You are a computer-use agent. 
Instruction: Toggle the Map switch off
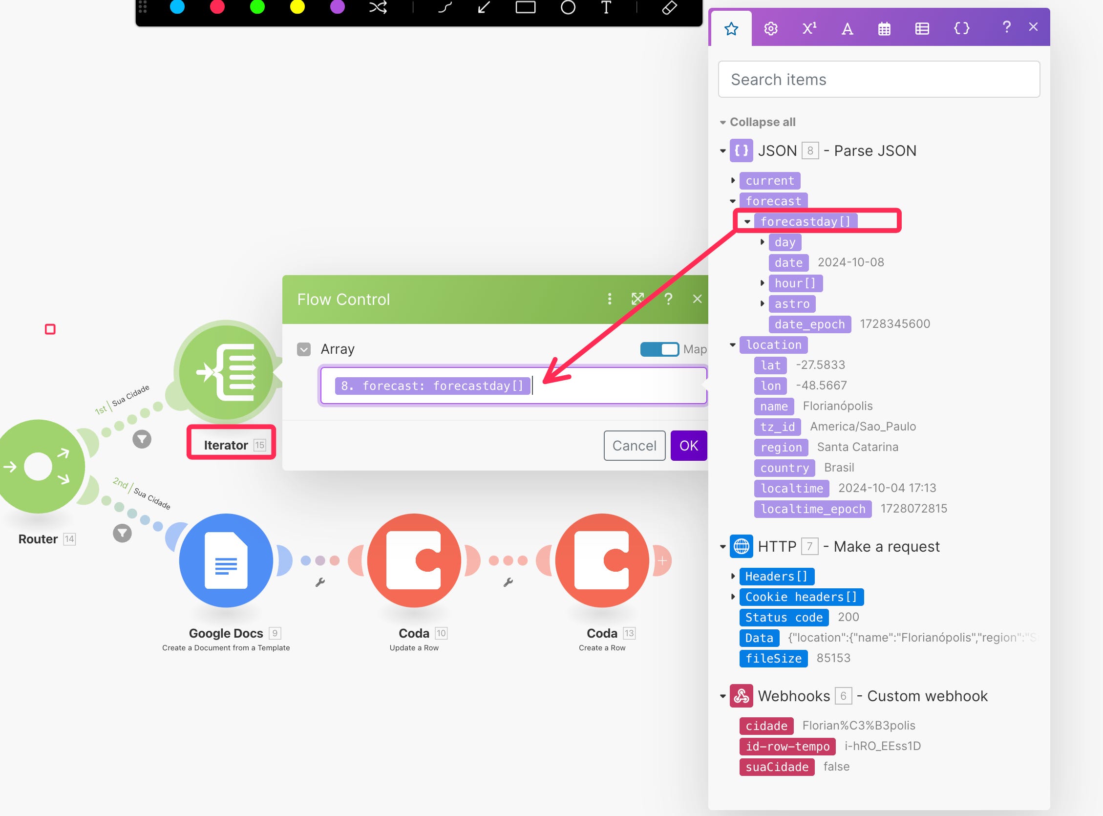[659, 349]
